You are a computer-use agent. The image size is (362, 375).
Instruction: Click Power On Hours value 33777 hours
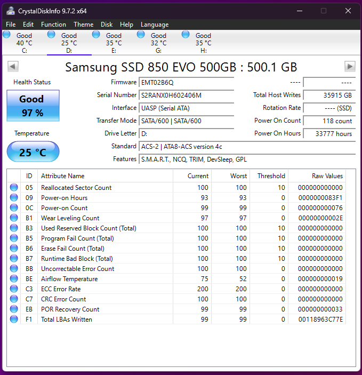(x=329, y=134)
